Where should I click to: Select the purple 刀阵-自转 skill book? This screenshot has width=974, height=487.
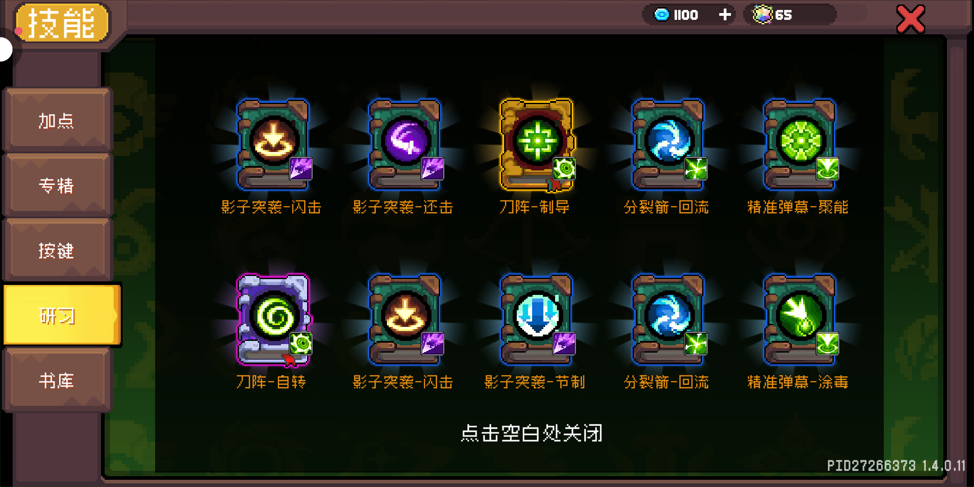[x=274, y=319]
